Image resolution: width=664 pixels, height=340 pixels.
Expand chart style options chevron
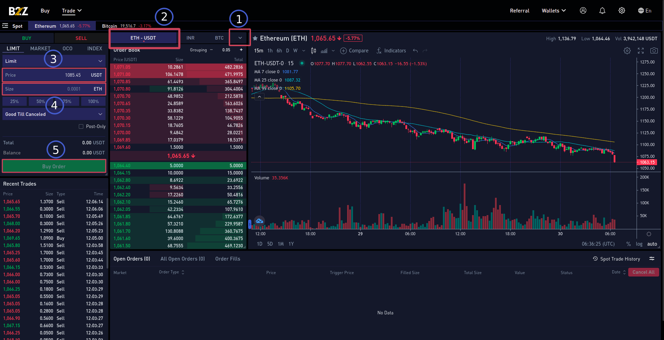tap(333, 51)
